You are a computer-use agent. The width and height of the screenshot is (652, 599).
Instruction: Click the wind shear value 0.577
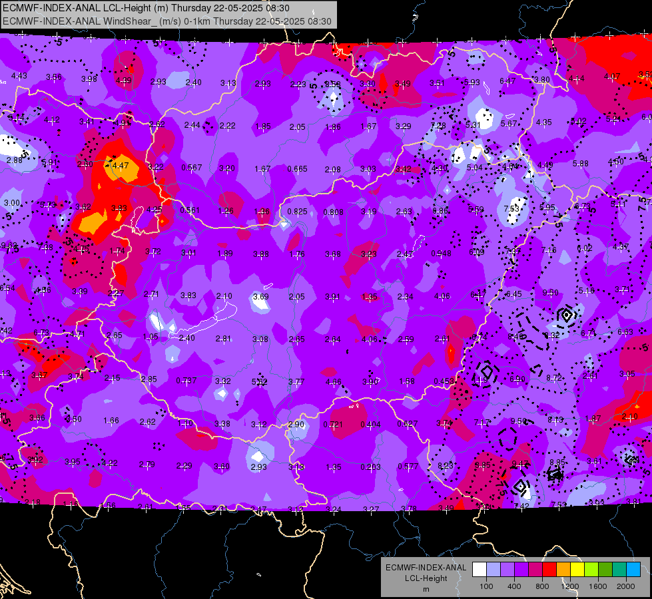pyautogui.click(x=408, y=467)
